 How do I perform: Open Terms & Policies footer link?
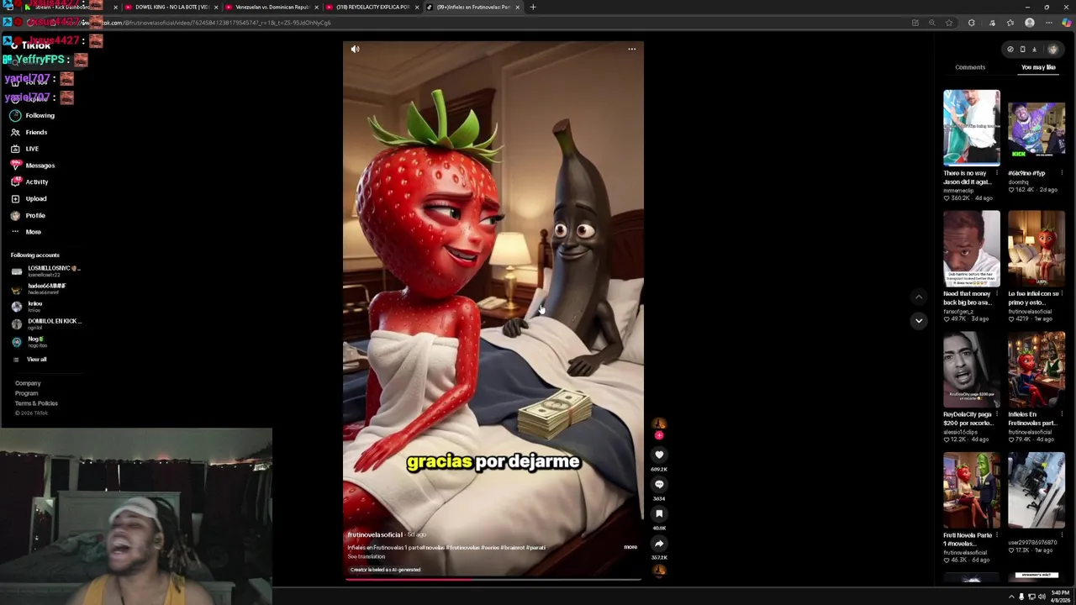36,403
